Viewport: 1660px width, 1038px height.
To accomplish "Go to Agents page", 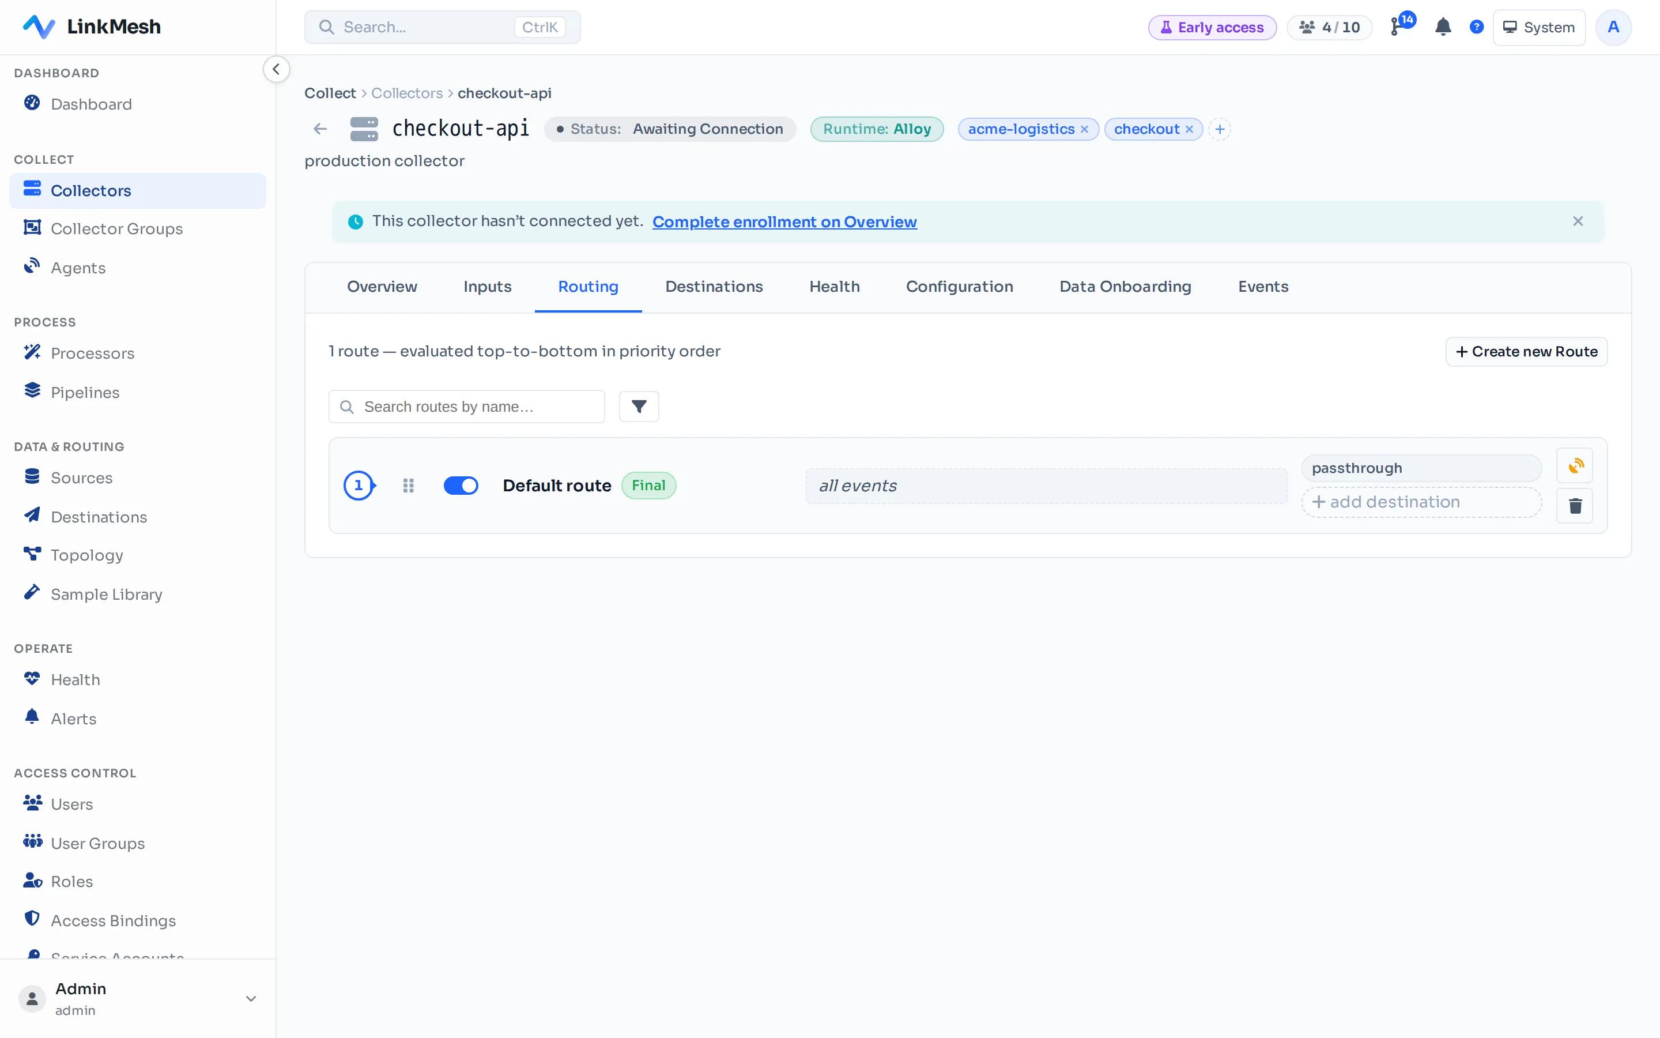I will [x=137, y=268].
